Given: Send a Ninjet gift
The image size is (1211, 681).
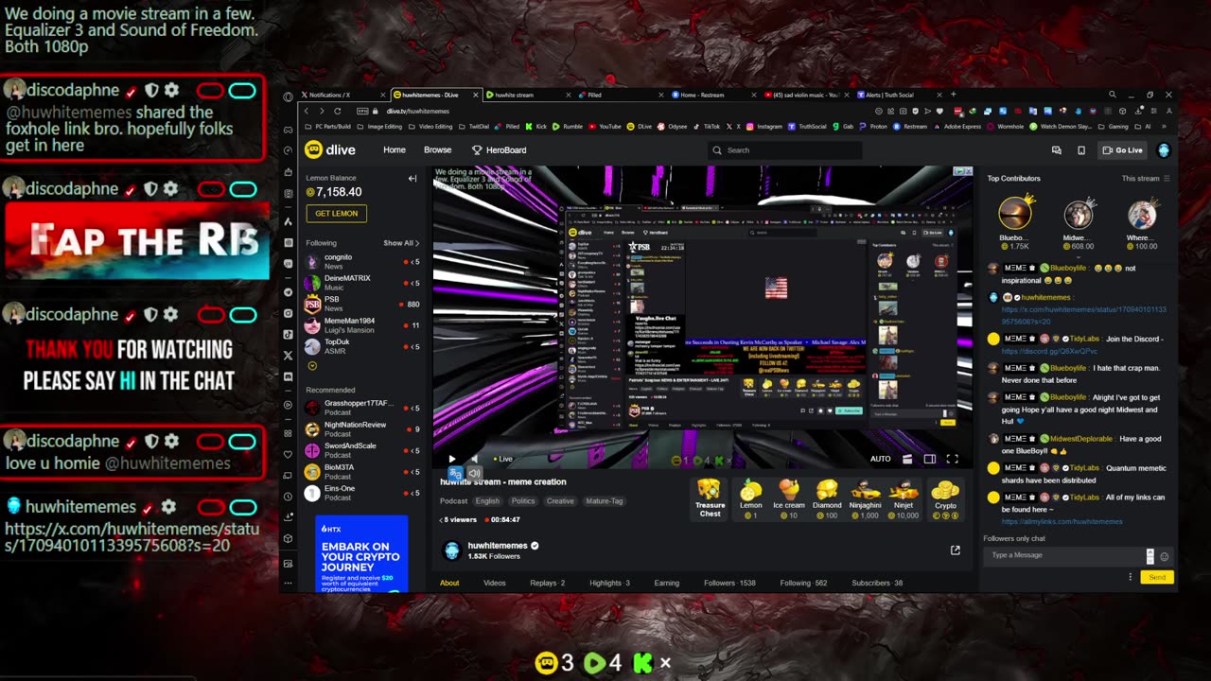Looking at the screenshot, I should click(904, 498).
